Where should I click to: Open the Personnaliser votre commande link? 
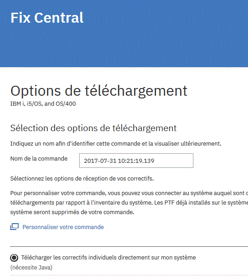(x=63, y=227)
